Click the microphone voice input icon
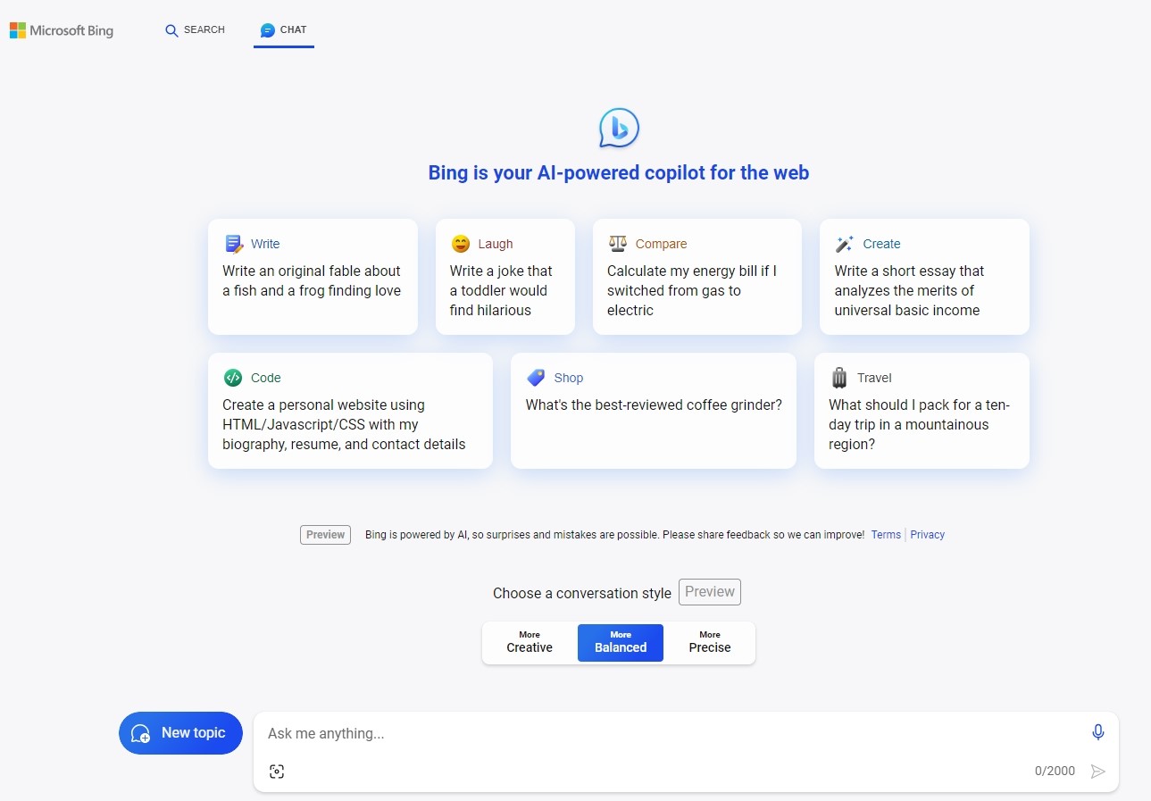The width and height of the screenshot is (1151, 801). coord(1098,732)
